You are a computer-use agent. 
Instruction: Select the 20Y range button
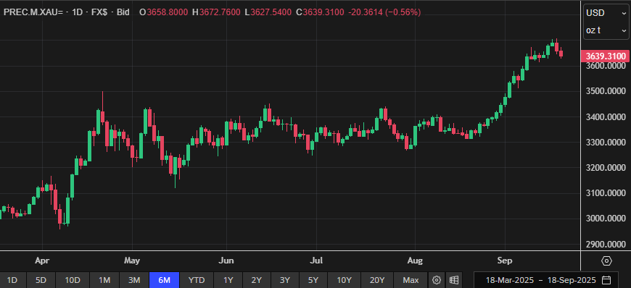377,280
